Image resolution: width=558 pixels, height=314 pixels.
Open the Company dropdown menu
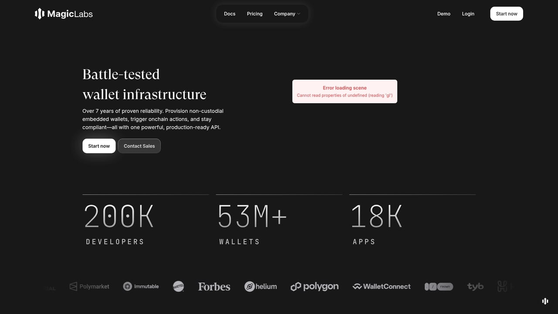tap(287, 14)
